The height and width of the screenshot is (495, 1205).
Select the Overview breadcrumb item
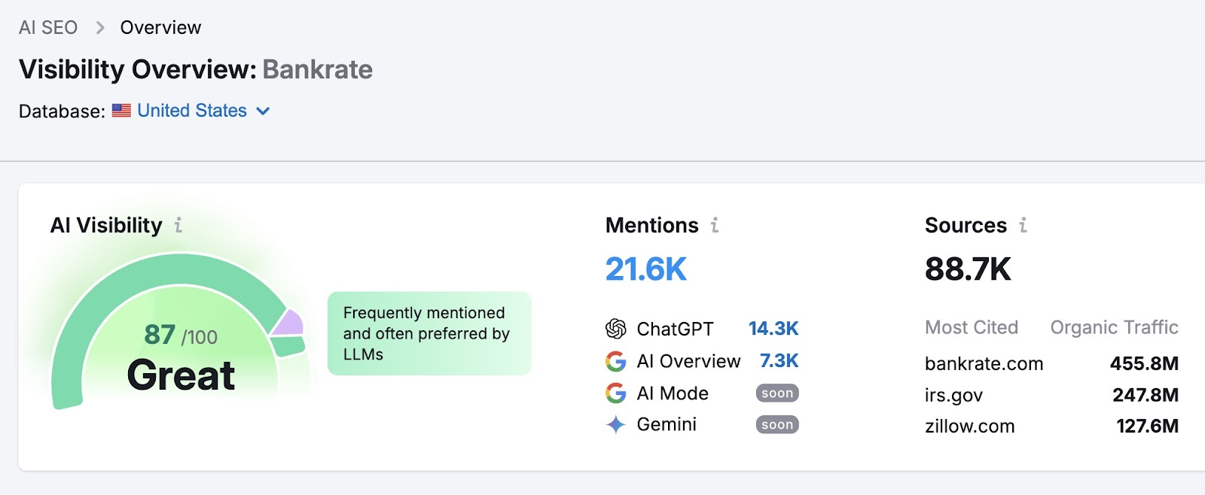click(160, 28)
